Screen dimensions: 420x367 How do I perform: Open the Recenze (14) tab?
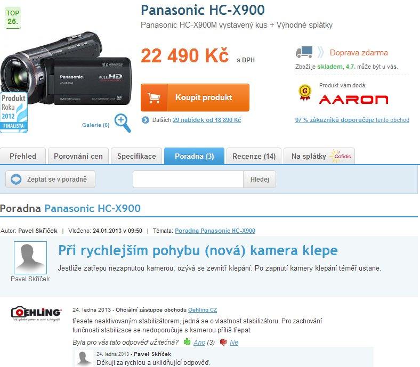[x=254, y=156]
